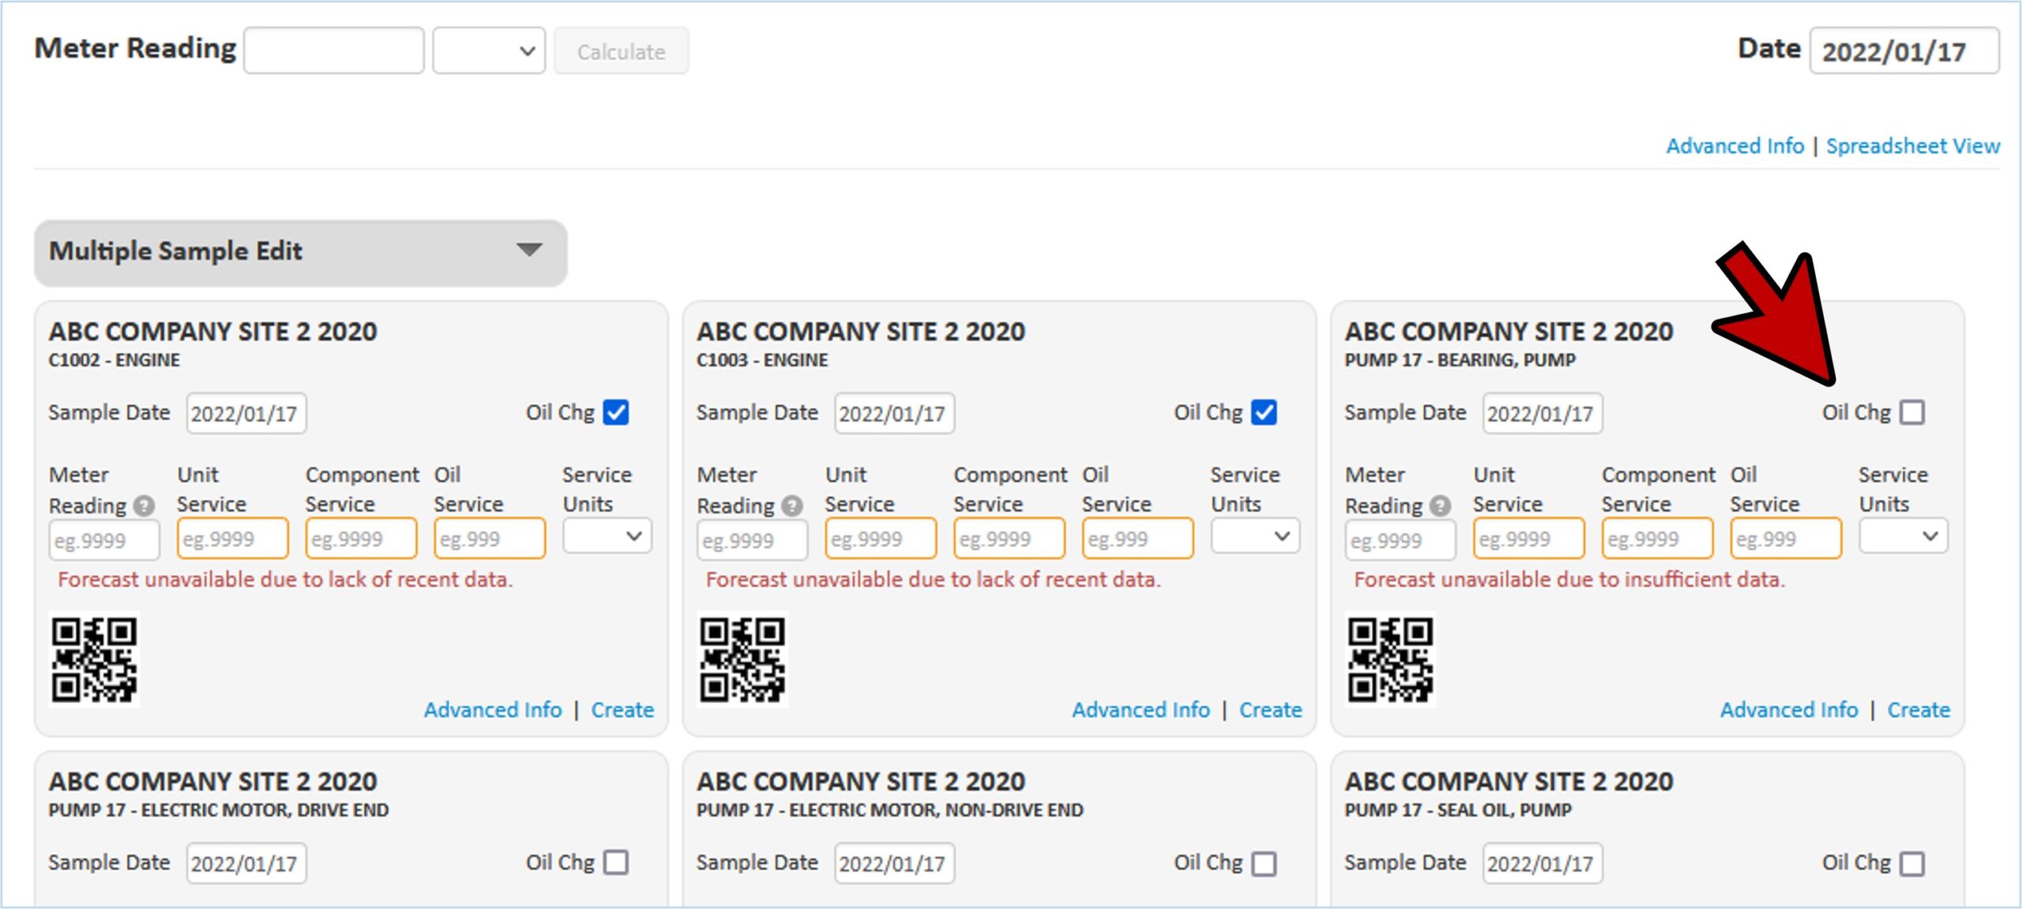Check Oil Chg for ELECTRIC MOTOR, DRIVE END
This screenshot has width=2022, height=909.
coord(615,862)
